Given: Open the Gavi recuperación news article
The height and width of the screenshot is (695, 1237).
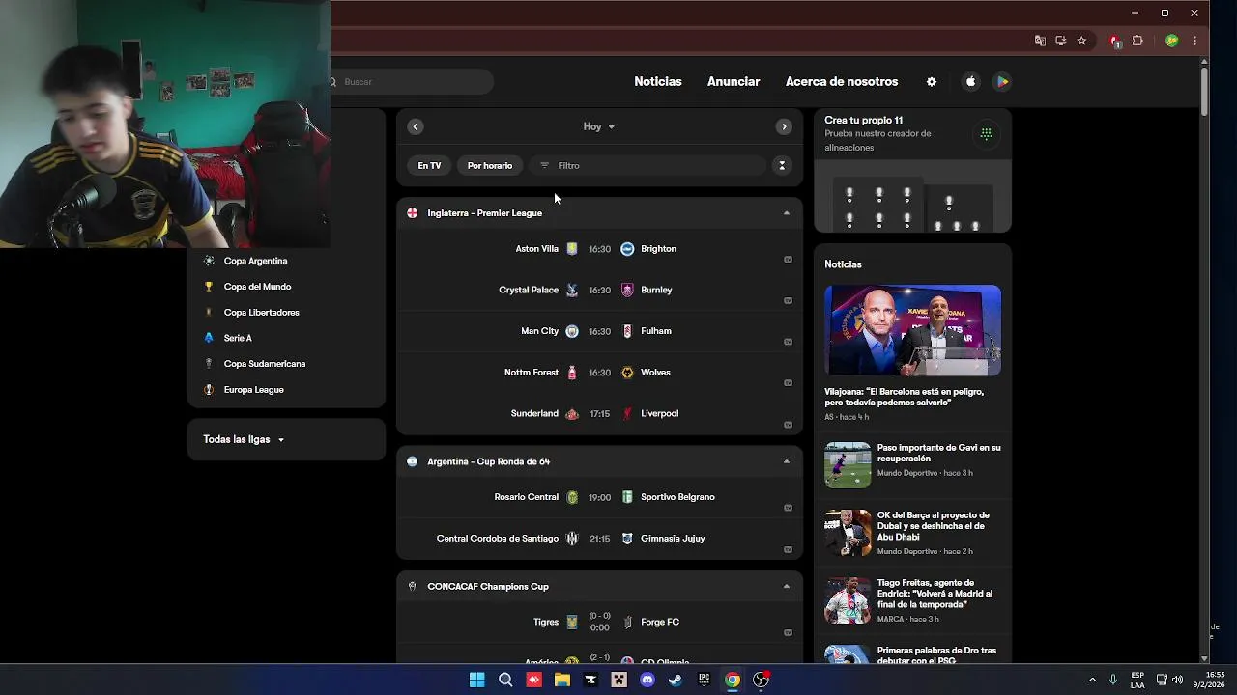Looking at the screenshot, I should 913,465.
